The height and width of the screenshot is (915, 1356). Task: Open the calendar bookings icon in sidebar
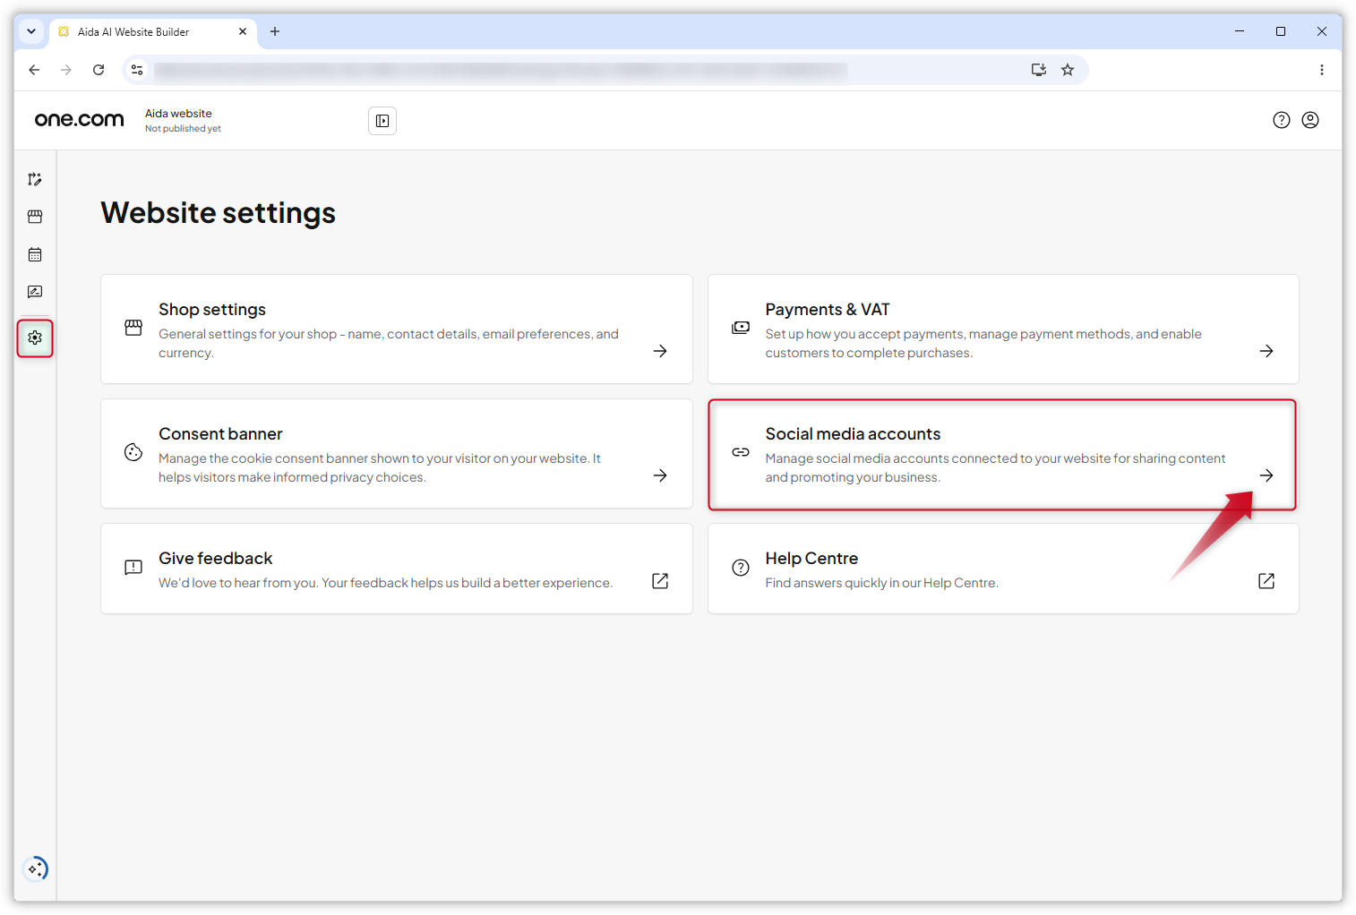(x=35, y=254)
